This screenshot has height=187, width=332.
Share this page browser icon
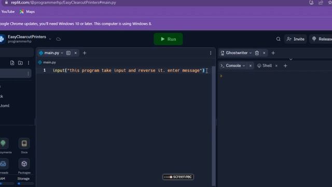[x=321, y=3]
